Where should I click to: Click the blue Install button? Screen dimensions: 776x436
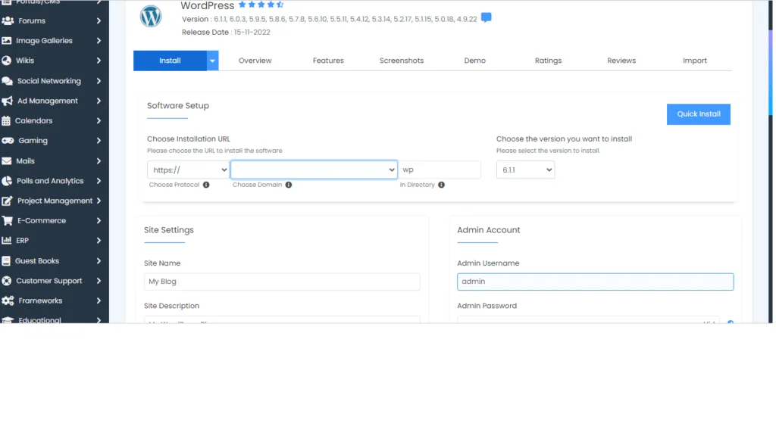point(170,61)
